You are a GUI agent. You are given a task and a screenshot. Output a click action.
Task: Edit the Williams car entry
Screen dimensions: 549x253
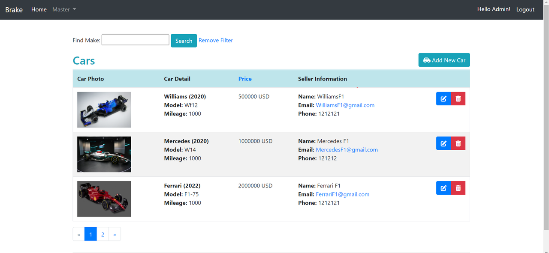point(443,99)
